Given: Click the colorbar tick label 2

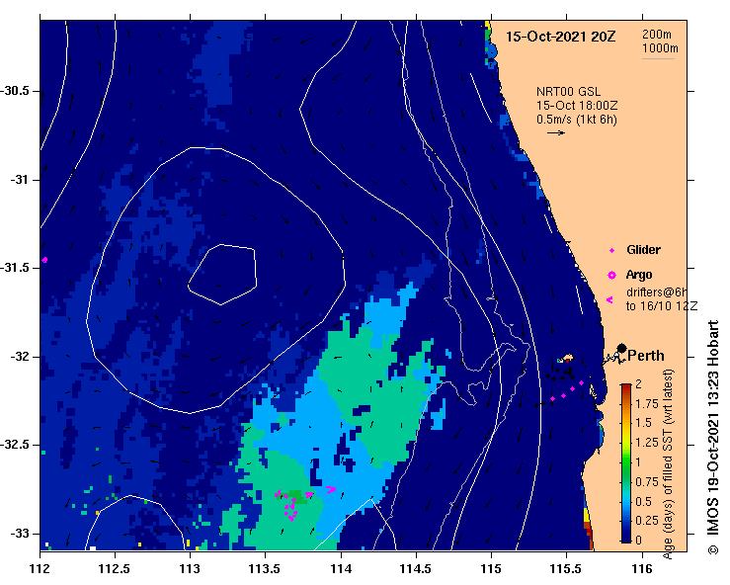Looking at the screenshot, I should click(639, 383).
